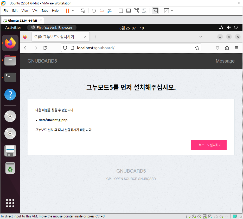243x219 pixels.
Task: Show the applications grid
Action: pos(10,203)
